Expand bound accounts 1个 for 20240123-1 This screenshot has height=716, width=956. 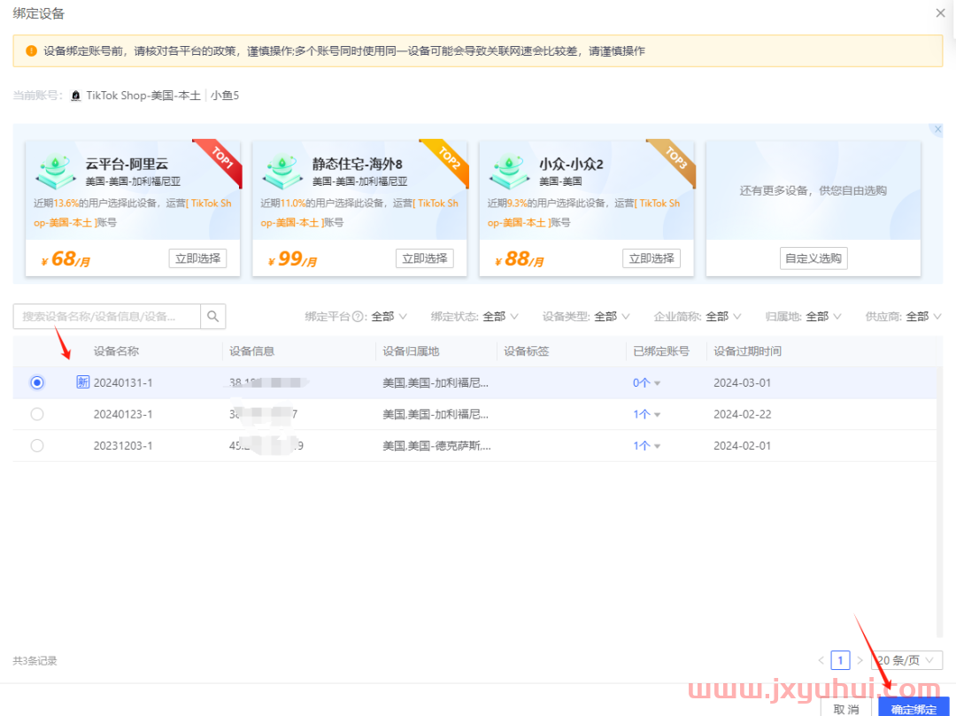pyautogui.click(x=647, y=414)
